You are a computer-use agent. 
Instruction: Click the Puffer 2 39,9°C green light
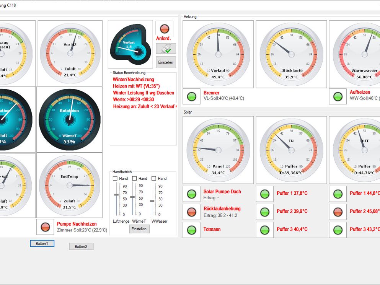(x=265, y=212)
